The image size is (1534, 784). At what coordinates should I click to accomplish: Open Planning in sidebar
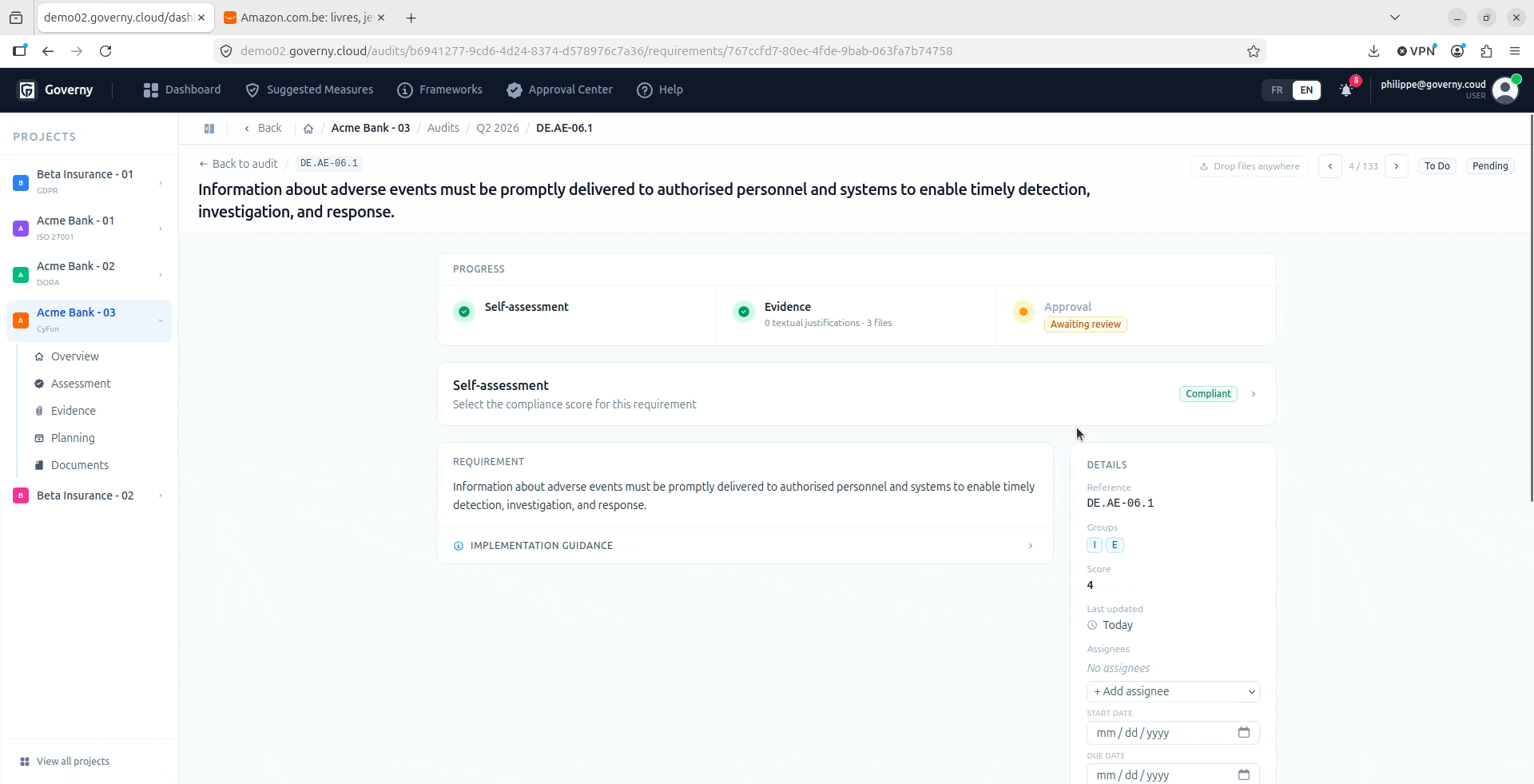(x=73, y=438)
